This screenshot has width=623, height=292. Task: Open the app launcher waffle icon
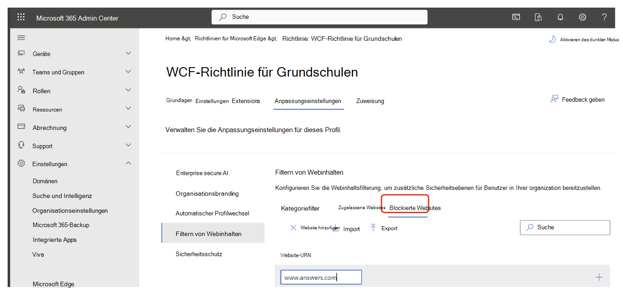tap(21, 17)
